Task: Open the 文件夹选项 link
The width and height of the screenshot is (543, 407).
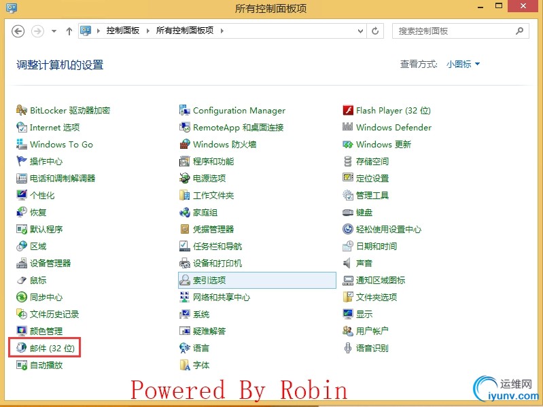Action: click(x=376, y=297)
